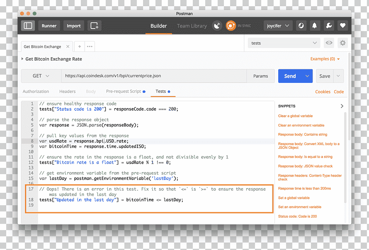
Task: Insert snippet Clear a global variable
Action: [x=295, y=116]
